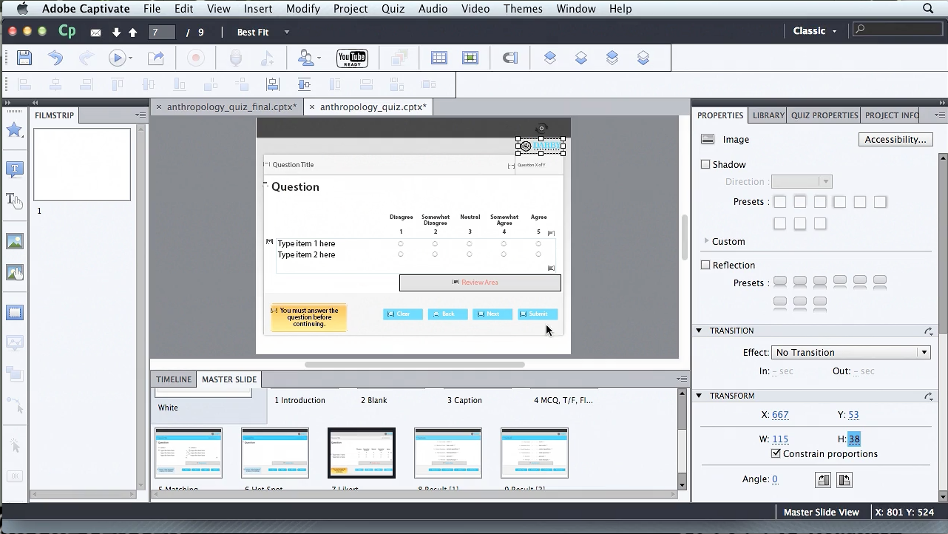Viewport: 948px width, 534px height.
Task: Click the Preview play icon
Action: 117,58
